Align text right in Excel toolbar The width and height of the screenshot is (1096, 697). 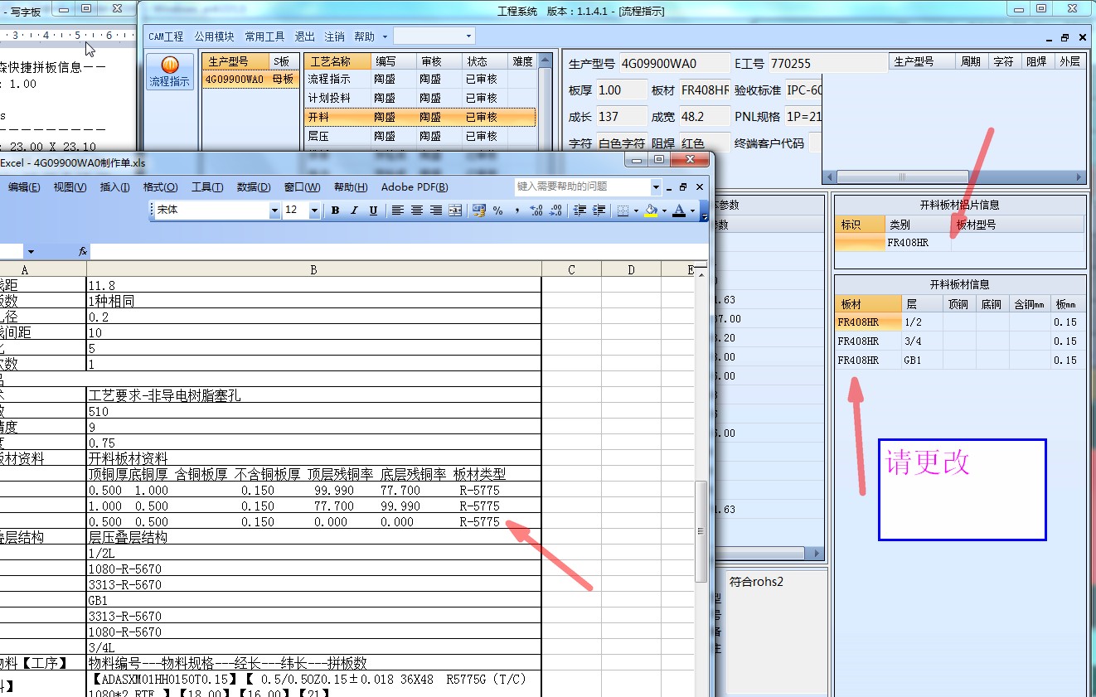(436, 211)
